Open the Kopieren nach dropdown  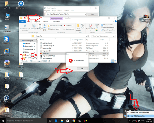[x=54, y=29]
